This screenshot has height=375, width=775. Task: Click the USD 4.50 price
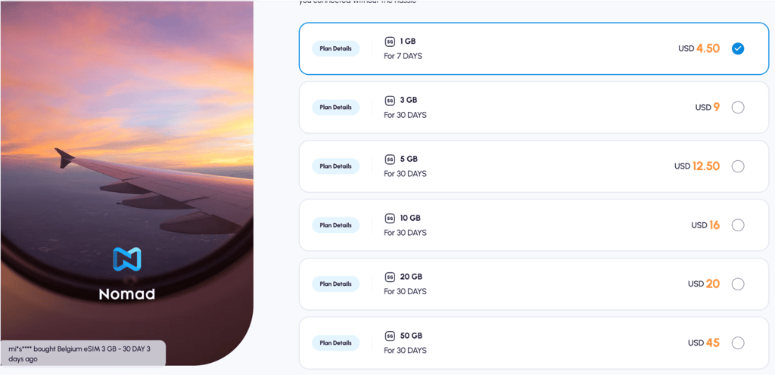699,48
